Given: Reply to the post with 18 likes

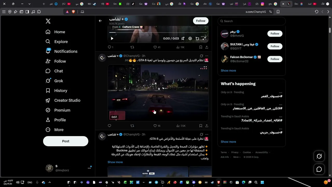Looking at the screenshot, I should coord(109,126).
